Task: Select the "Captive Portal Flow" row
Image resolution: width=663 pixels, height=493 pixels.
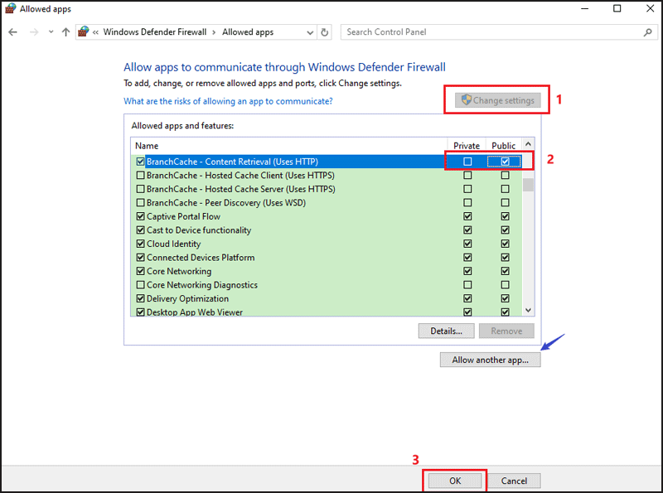Action: 327,216
